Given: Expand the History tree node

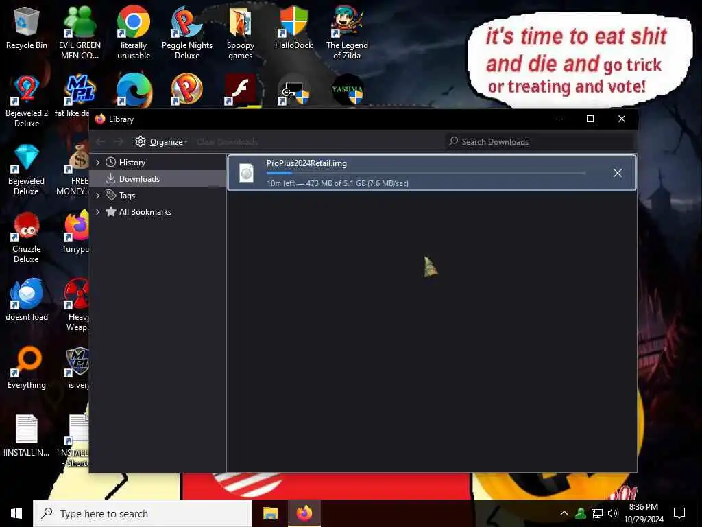Looking at the screenshot, I should (98, 163).
